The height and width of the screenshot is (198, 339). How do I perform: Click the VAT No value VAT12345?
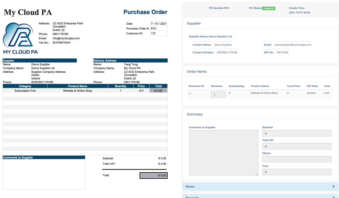click(283, 52)
